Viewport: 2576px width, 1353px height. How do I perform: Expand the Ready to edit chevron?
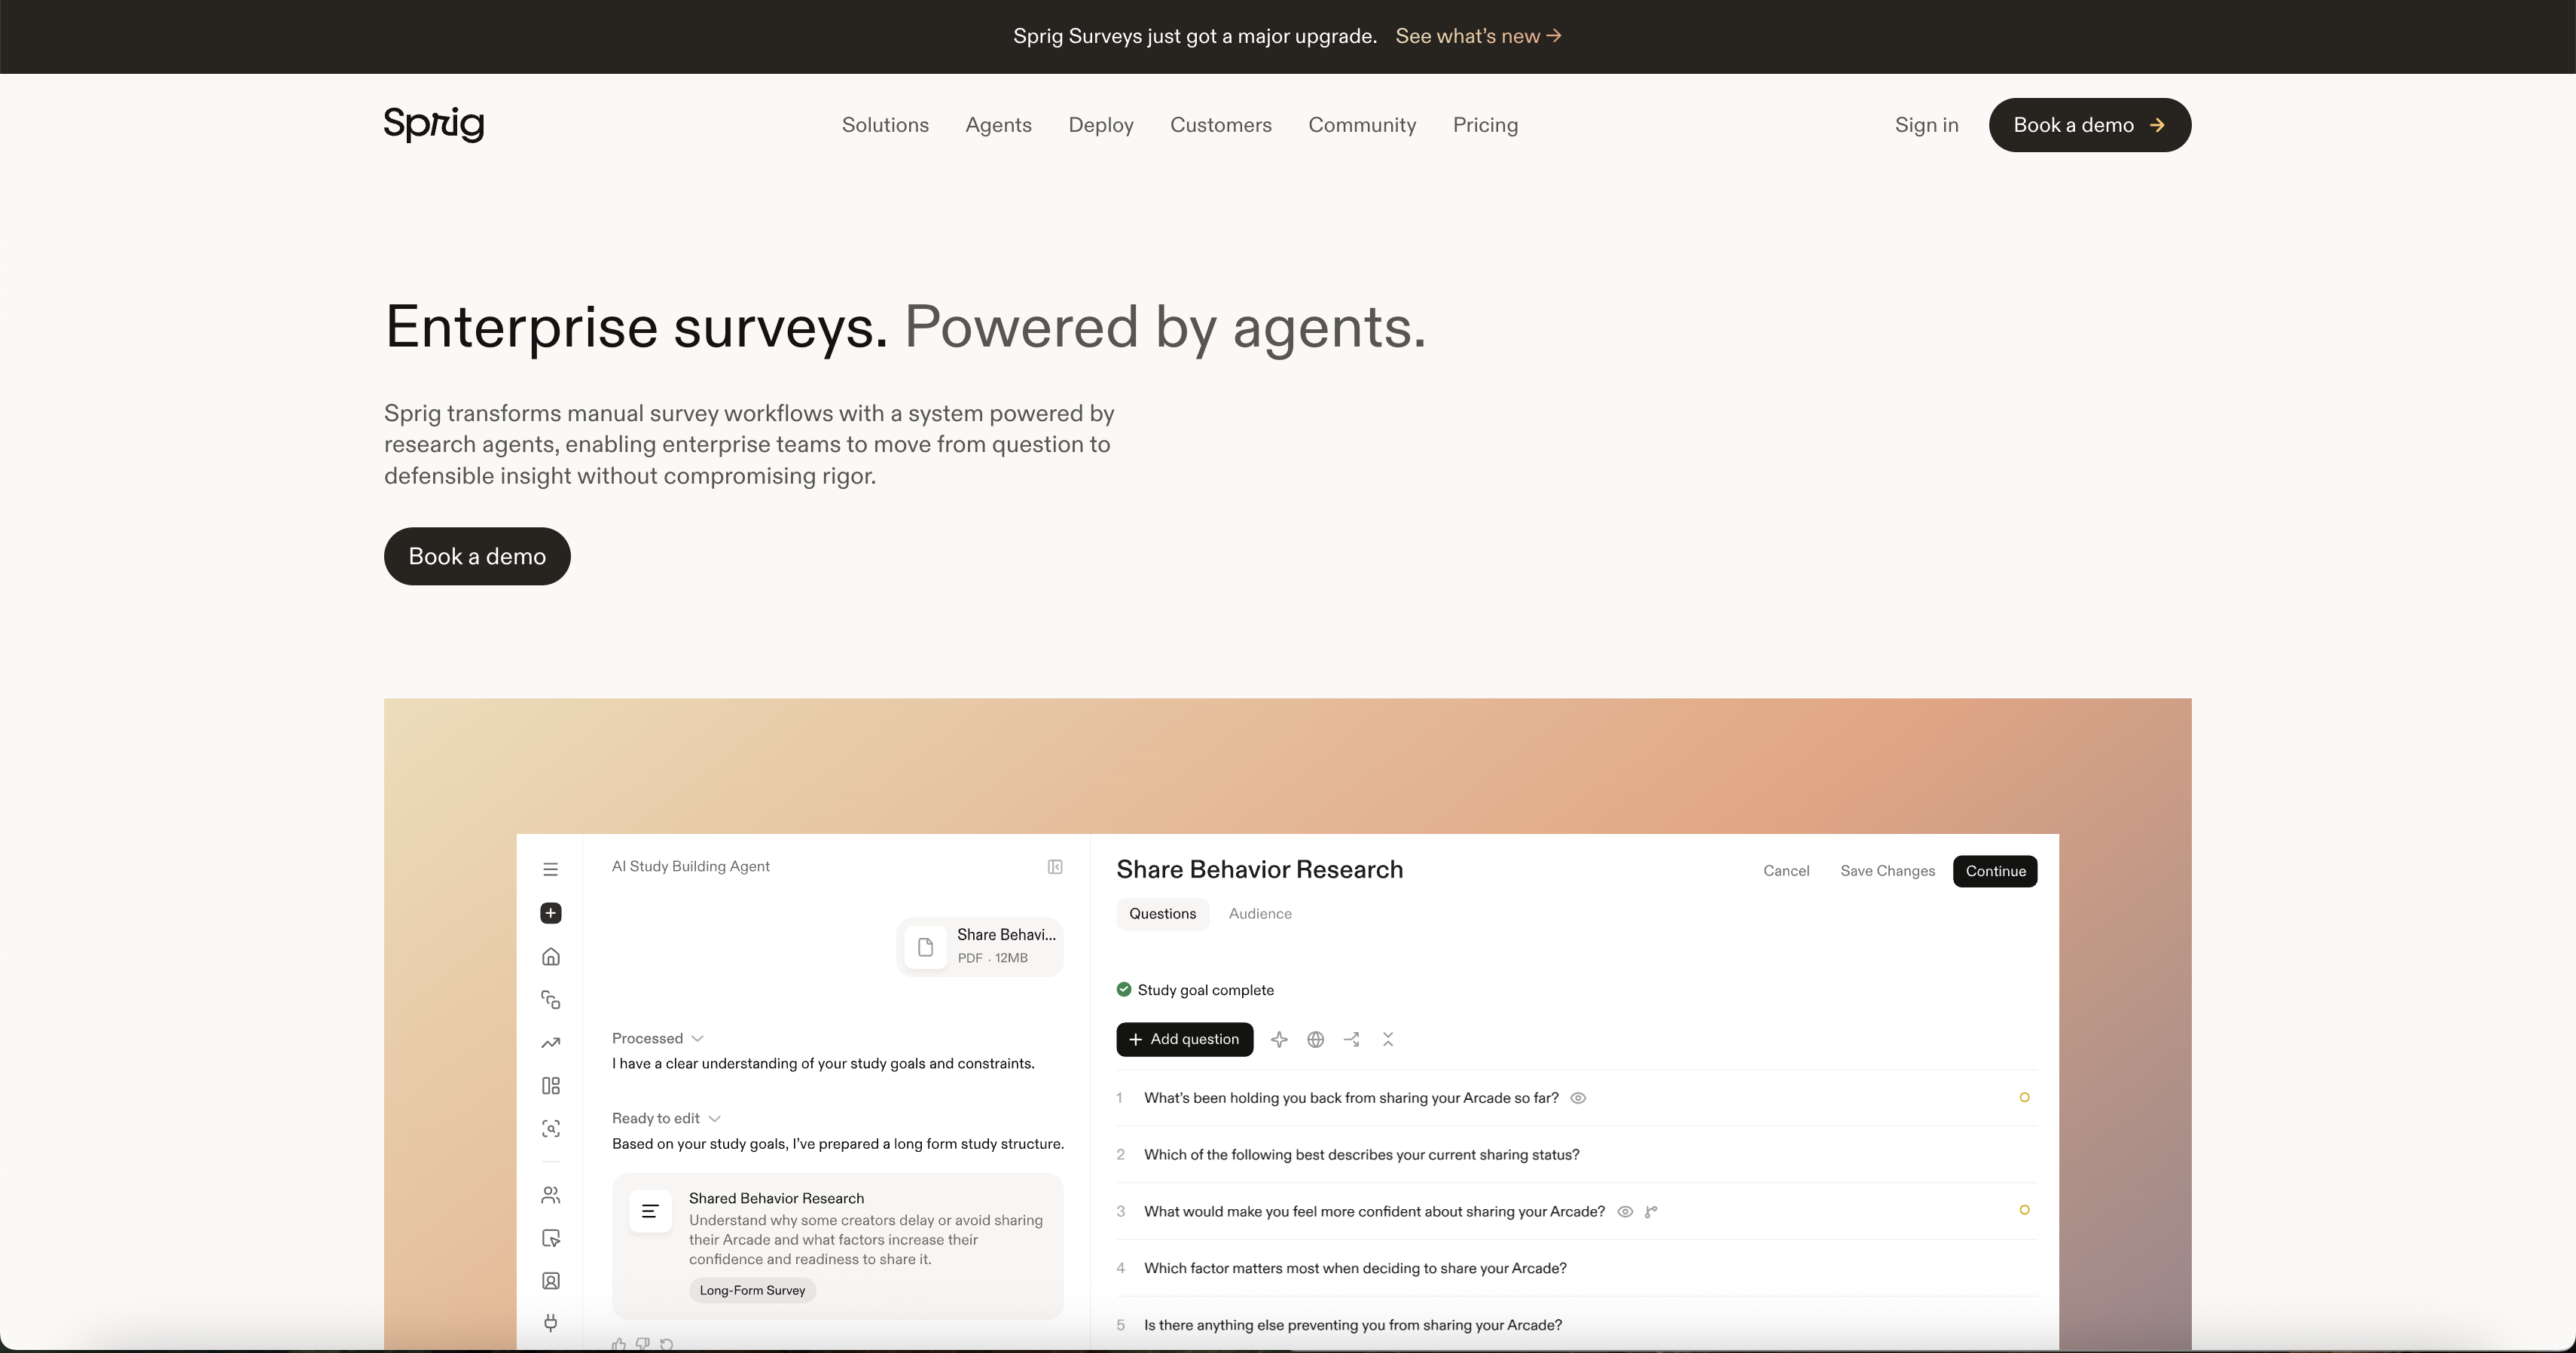pos(714,1119)
